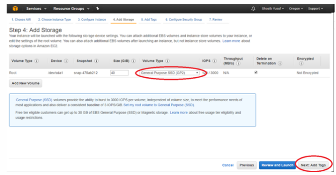Open the Services dropdown menu
Viewport: 336px width, 175px height.
[x=36, y=9]
